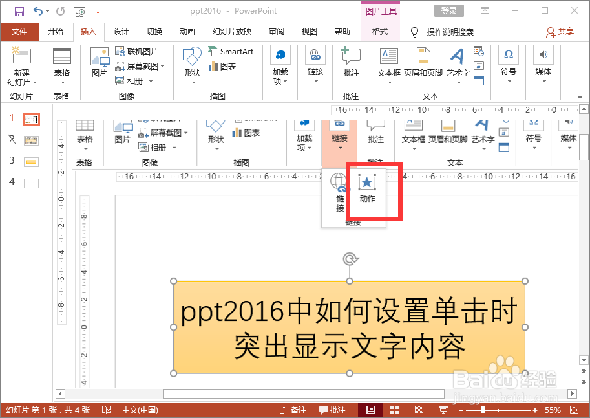The height and width of the screenshot is (418, 590).
Task: Click the lightbulb 操作说明搜索 search box
Action: point(442,32)
